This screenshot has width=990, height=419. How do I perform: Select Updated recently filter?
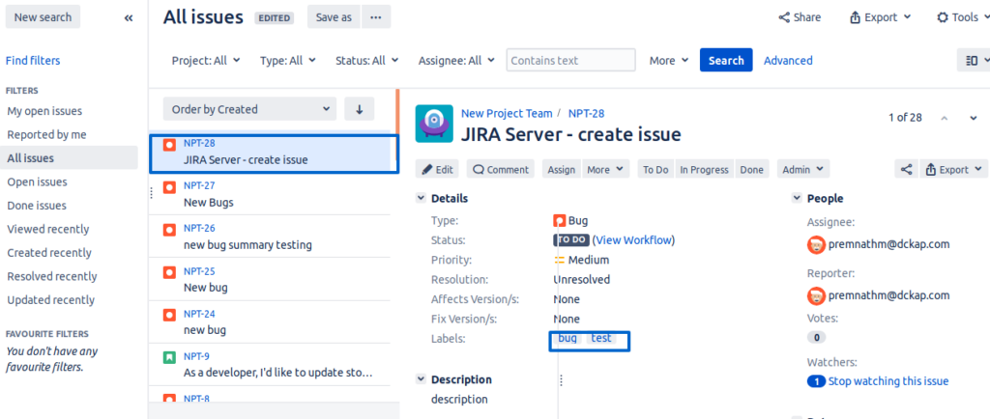[50, 300]
